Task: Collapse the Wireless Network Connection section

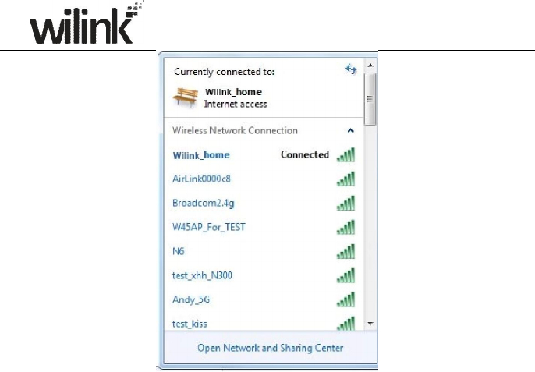Action: pos(350,130)
